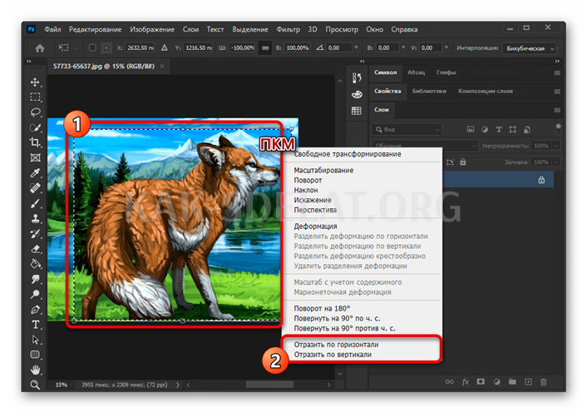Select the Eraser tool
The image size is (587, 413).
[35, 249]
